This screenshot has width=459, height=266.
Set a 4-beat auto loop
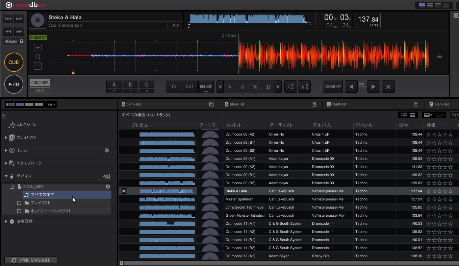coord(230,87)
